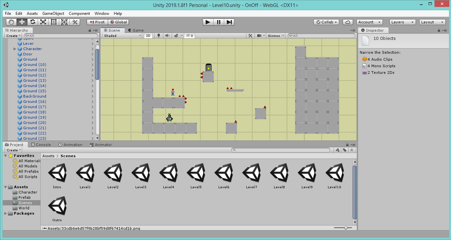Open the GameObject menu
The image size is (451, 240).
tap(53, 14)
